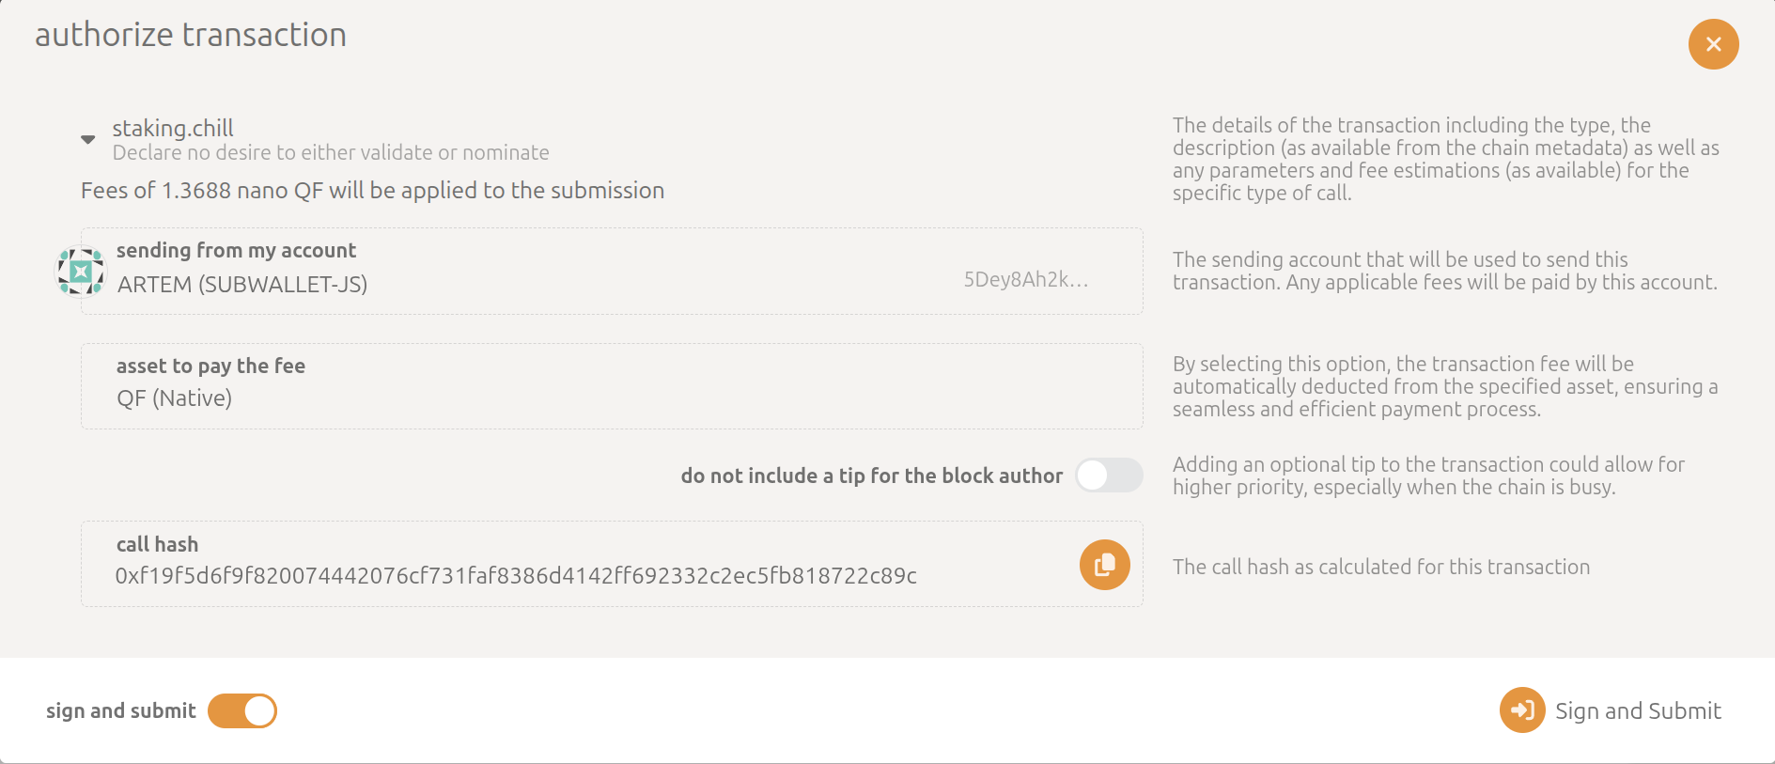Click the asset to pay the fee field
The width and height of the screenshot is (1775, 764).
pos(611,386)
